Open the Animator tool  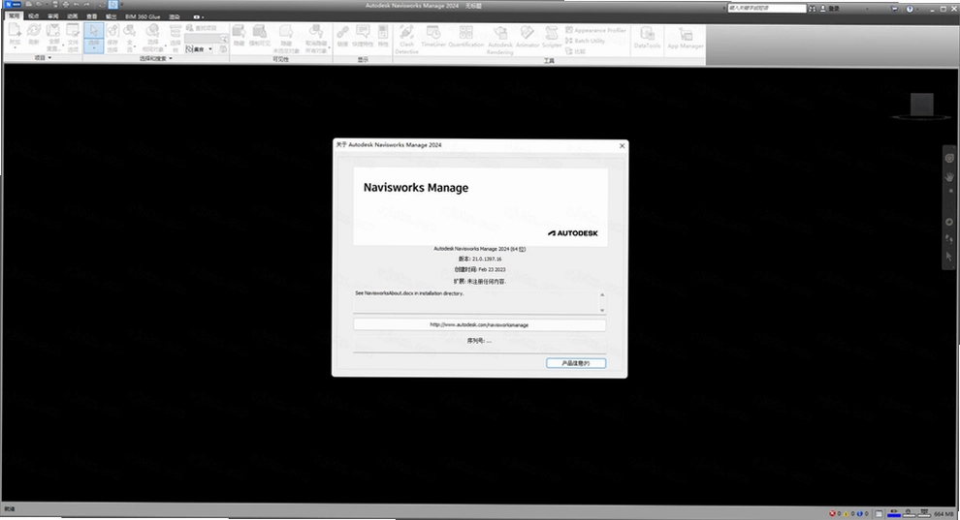(528, 36)
